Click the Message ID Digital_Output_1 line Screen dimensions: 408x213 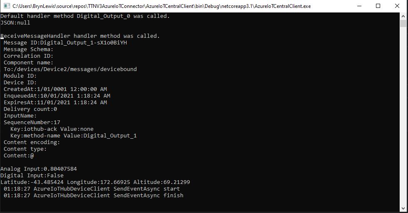point(64,43)
